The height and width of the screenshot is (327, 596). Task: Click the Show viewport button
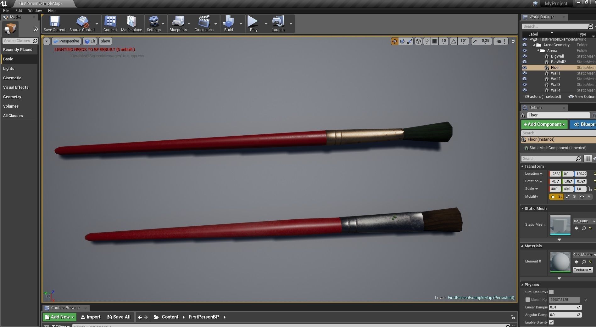click(x=105, y=41)
